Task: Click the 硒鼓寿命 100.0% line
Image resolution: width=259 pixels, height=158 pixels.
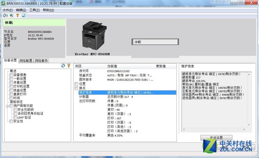Action: [x=193, y=81]
